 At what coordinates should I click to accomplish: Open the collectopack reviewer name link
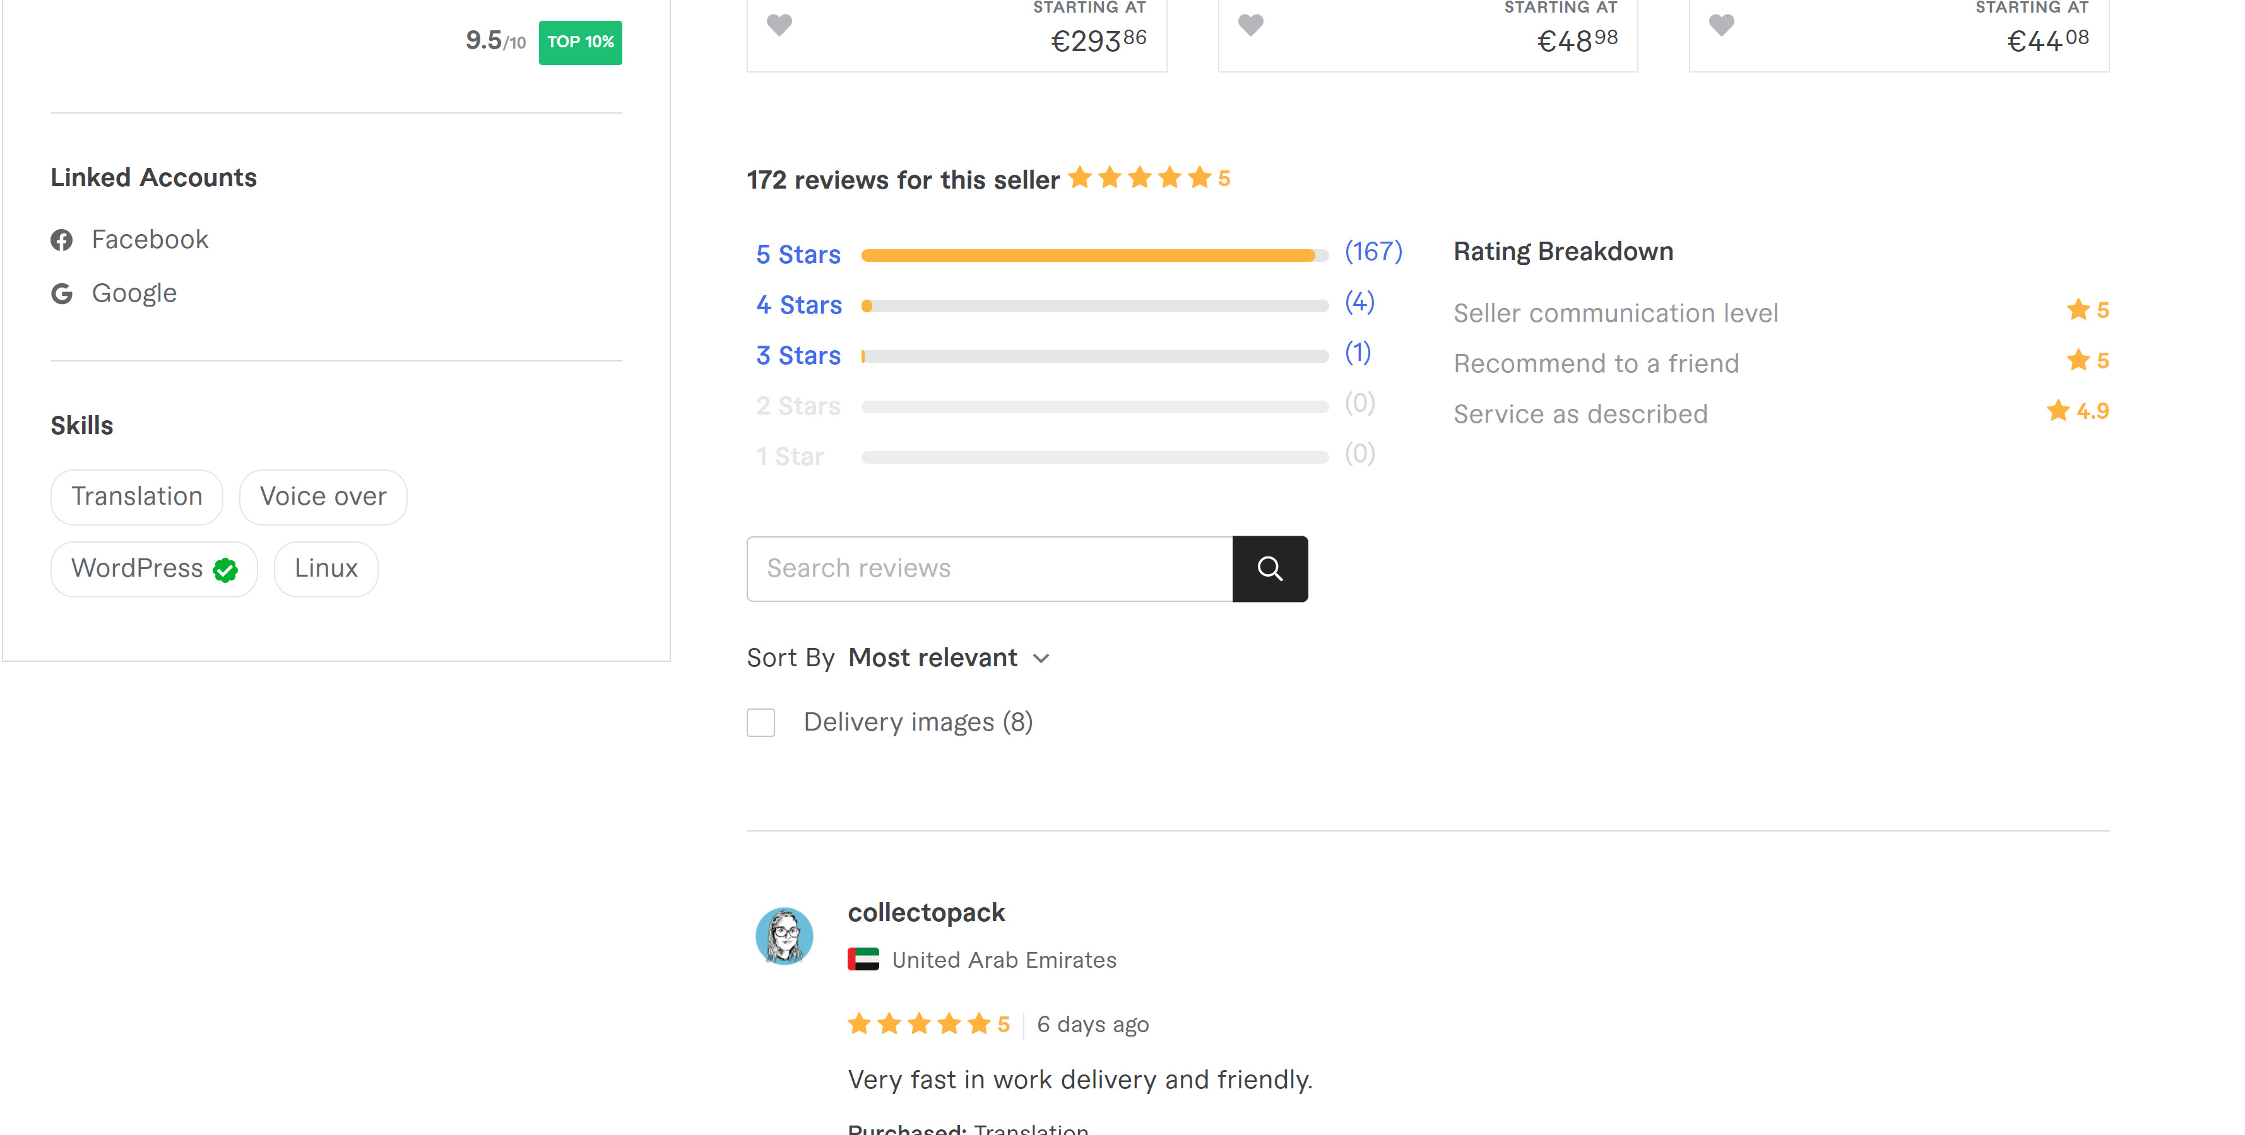click(925, 912)
